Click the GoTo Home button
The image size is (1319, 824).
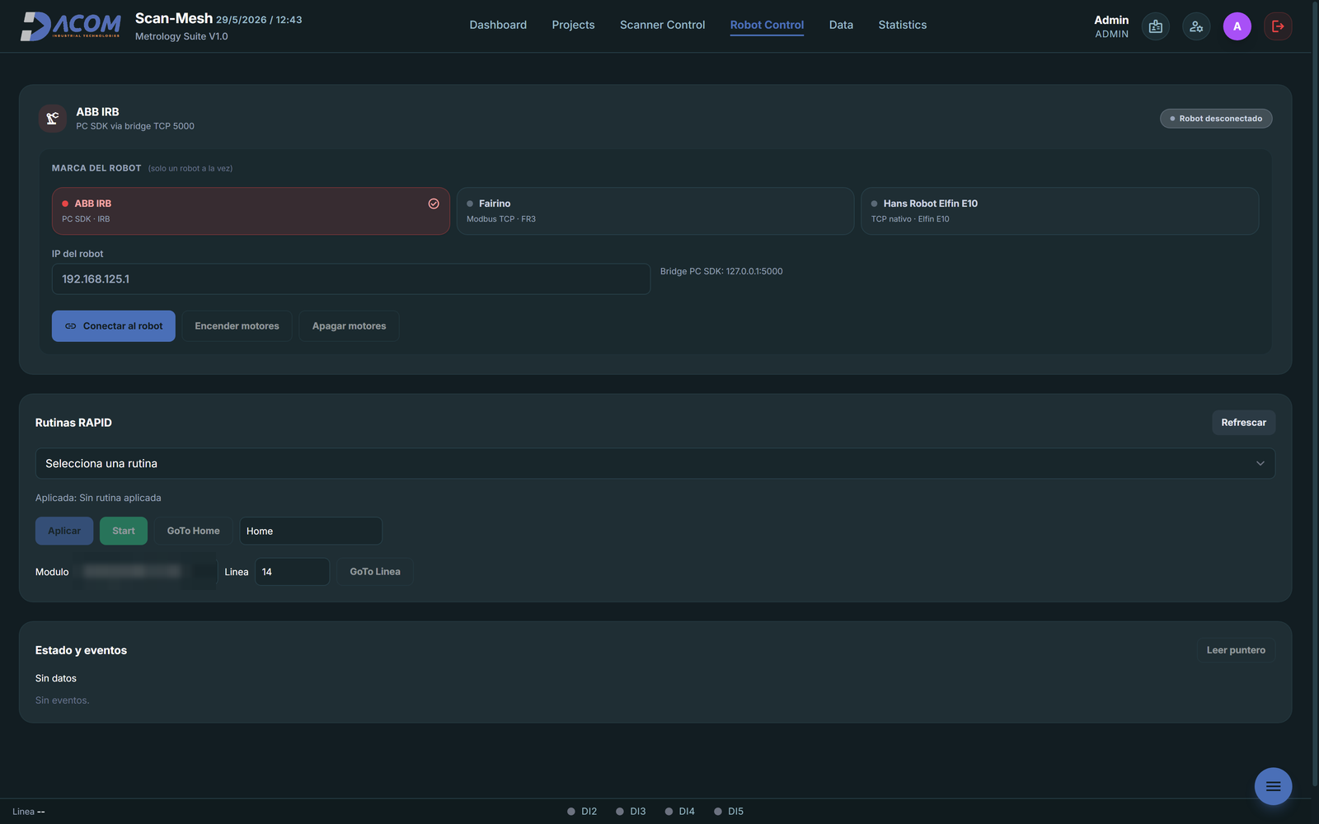coord(193,531)
